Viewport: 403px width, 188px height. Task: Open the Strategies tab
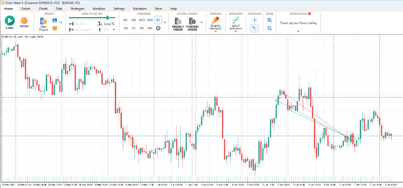(x=78, y=9)
